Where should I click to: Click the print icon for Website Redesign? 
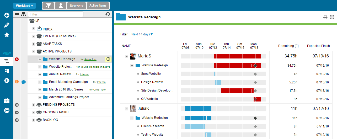click(x=325, y=17)
